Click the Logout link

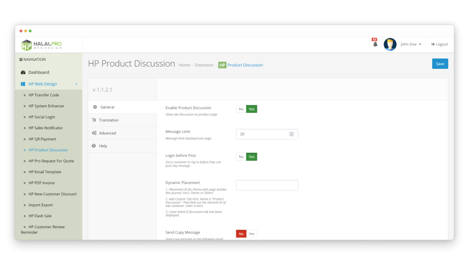click(439, 44)
